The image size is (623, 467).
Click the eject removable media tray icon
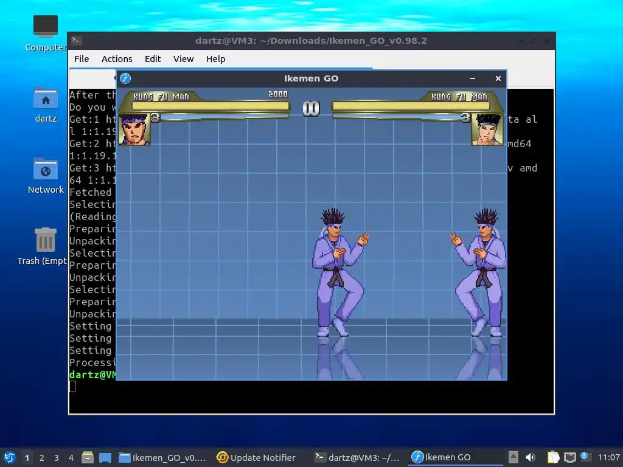513,457
